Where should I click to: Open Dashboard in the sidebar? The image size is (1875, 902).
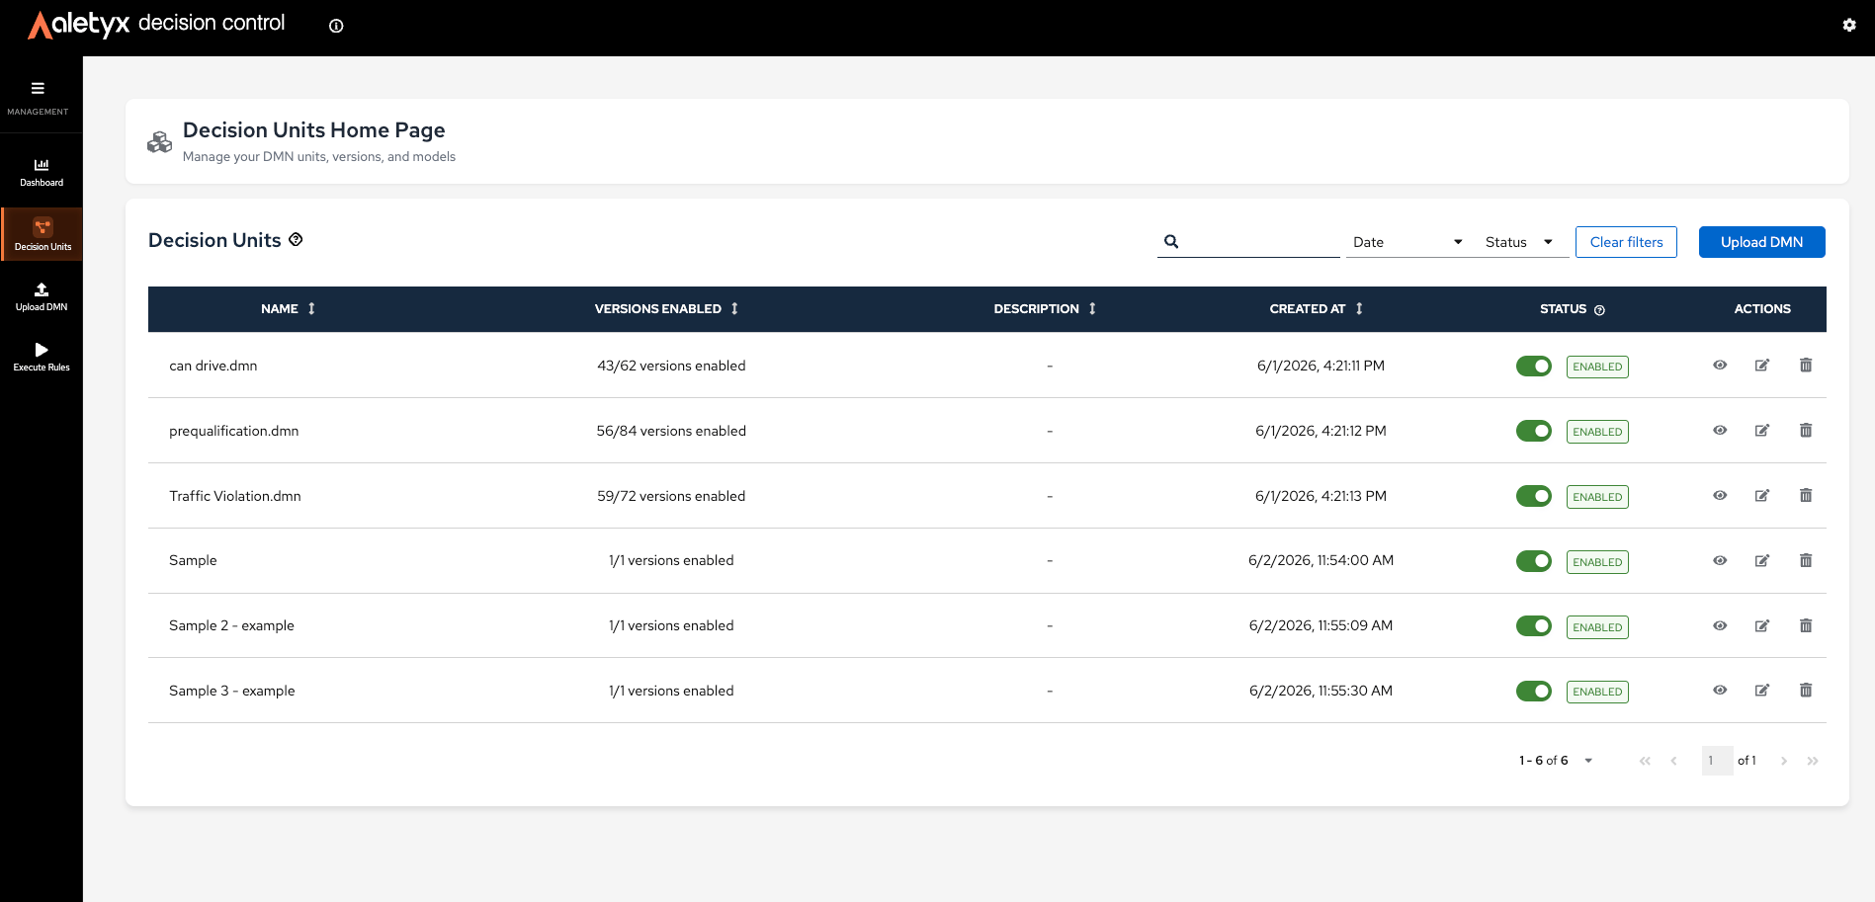tap(42, 172)
